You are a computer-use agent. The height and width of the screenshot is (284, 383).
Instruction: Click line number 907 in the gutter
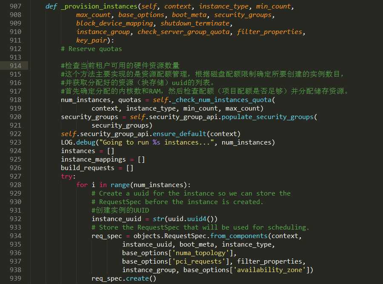click(x=15, y=6)
